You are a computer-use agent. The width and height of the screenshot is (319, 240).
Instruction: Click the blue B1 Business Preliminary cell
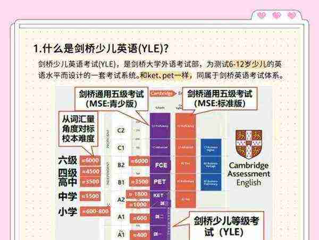(x=211, y=182)
